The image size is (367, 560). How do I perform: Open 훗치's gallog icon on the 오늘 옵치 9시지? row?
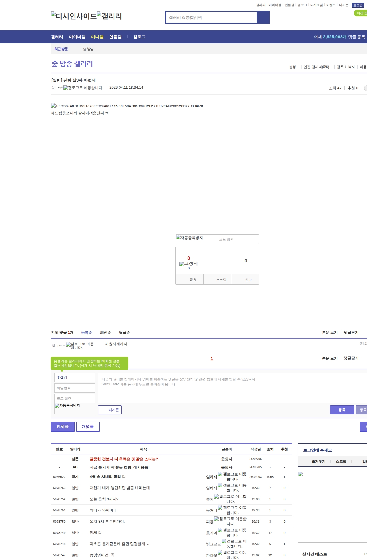(x=231, y=499)
